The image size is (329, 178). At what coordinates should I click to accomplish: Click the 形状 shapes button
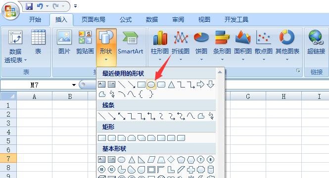pos(106,47)
